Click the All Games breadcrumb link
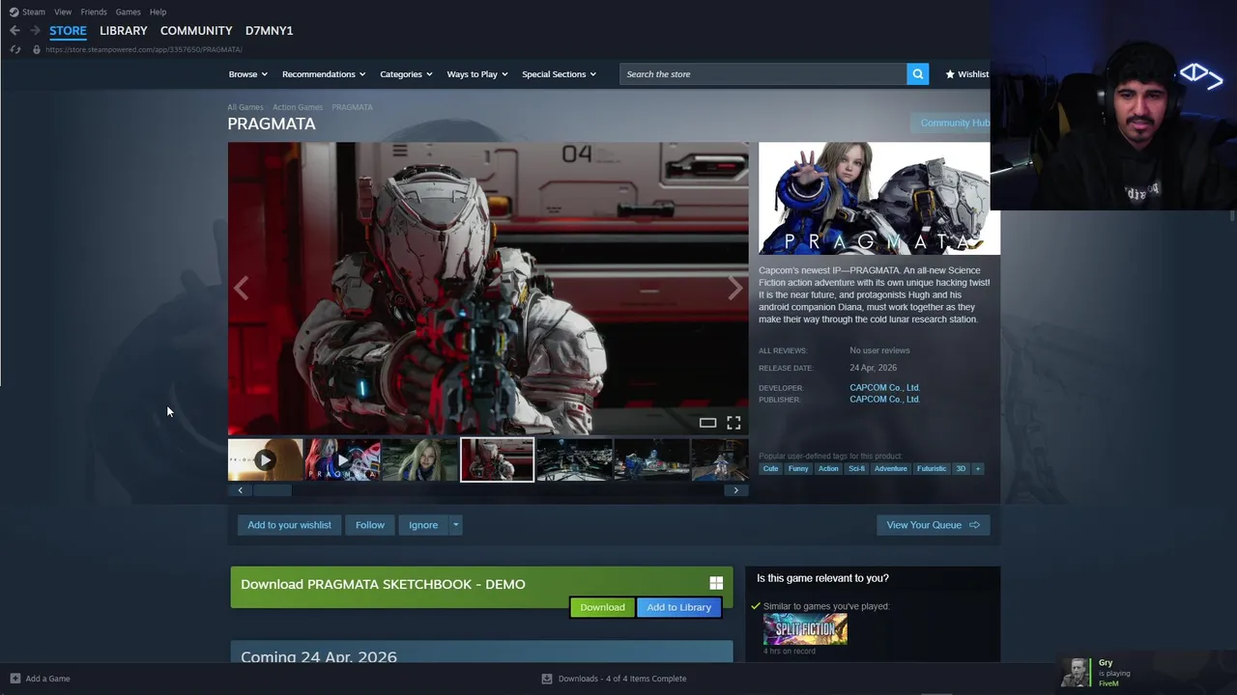The width and height of the screenshot is (1237, 695). pyautogui.click(x=245, y=107)
